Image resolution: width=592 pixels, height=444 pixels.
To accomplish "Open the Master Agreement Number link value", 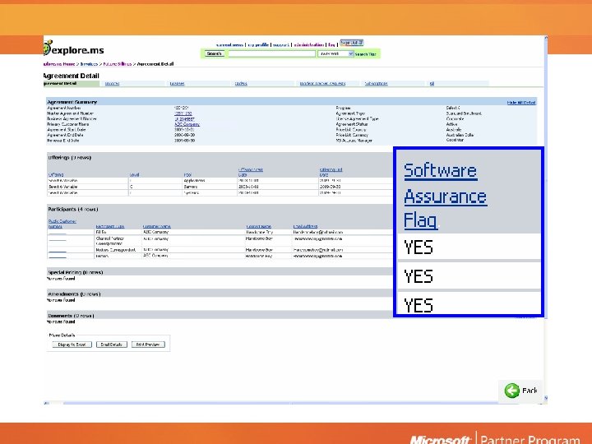I will pyautogui.click(x=183, y=113).
